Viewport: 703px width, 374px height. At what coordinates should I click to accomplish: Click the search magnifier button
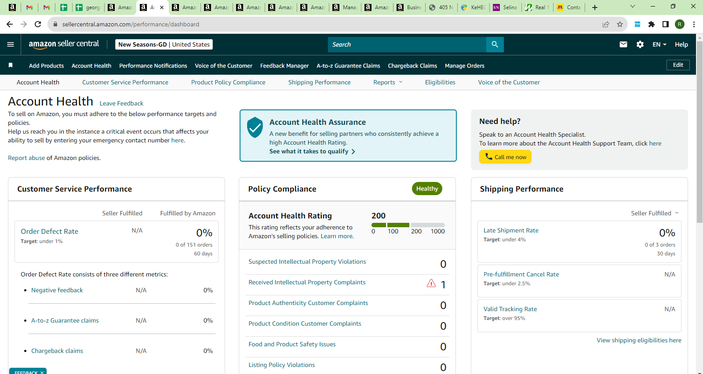click(495, 44)
